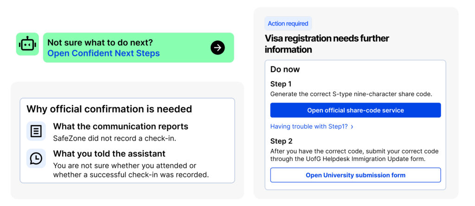Select What you told the assistant title

109,154
